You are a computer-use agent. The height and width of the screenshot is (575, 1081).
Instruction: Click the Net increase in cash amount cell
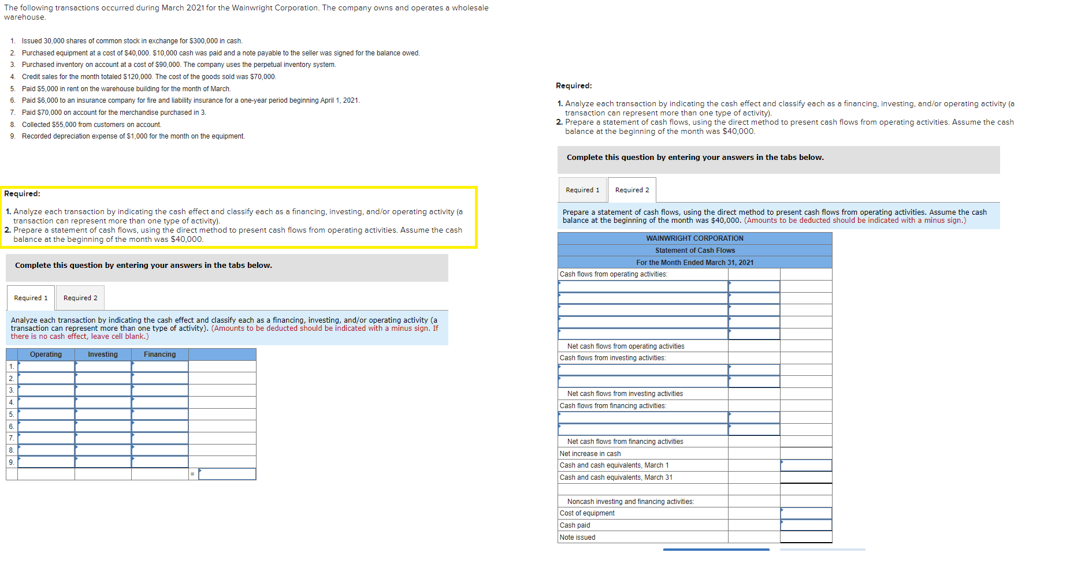coord(754,453)
